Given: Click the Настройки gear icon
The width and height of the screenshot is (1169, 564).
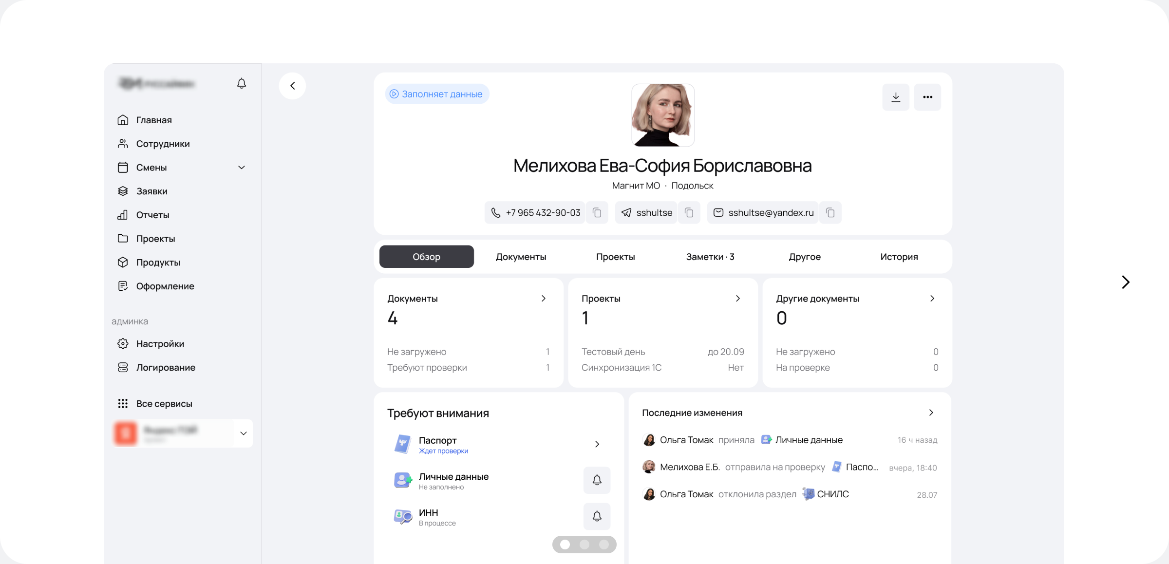Looking at the screenshot, I should click(123, 344).
